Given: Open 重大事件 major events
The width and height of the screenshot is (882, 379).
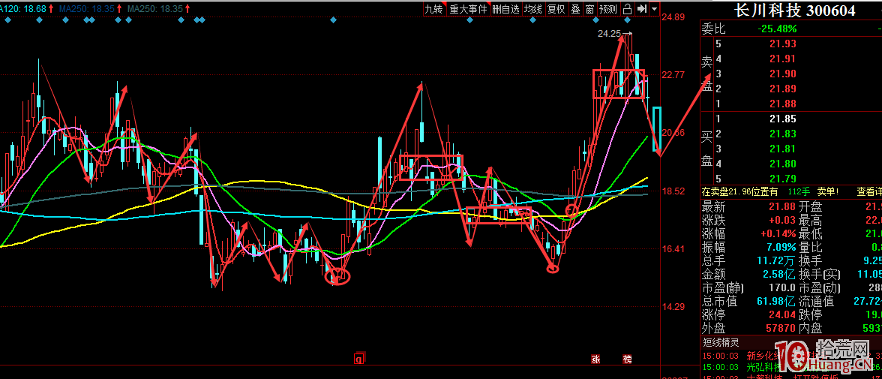Looking at the screenshot, I should (468, 9).
